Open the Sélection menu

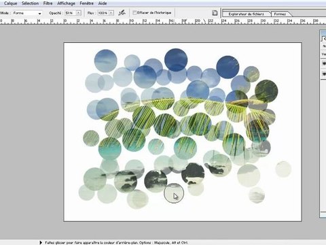(x=30, y=3)
